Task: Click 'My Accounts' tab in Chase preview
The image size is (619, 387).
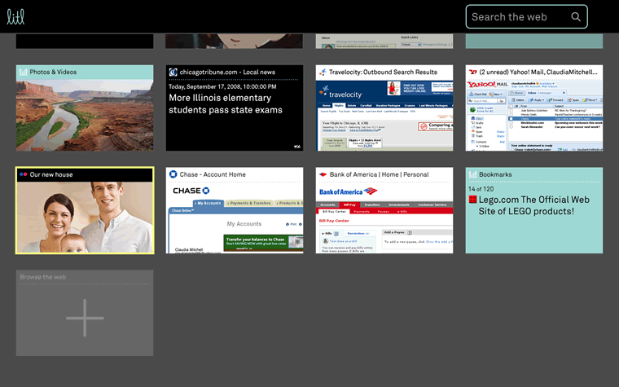Action: [x=209, y=203]
